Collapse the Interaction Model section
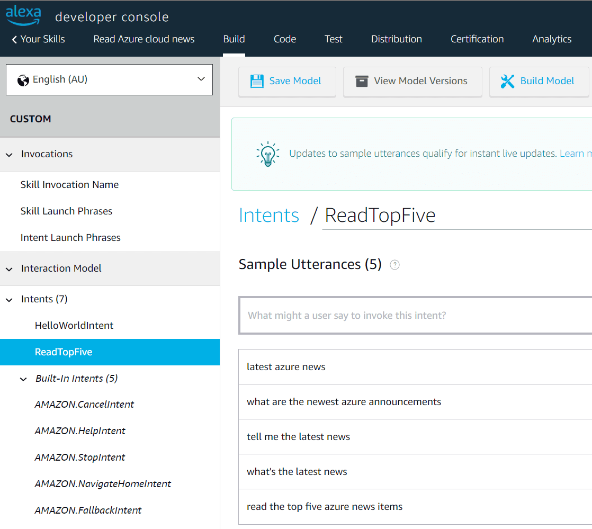The image size is (592, 529). (x=10, y=269)
